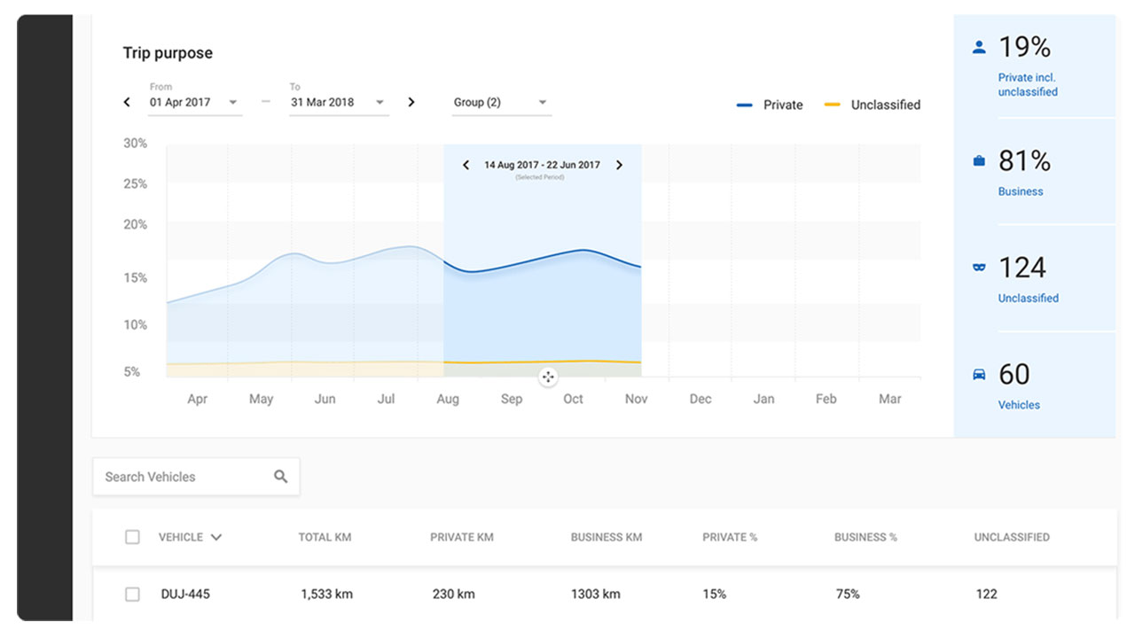Click the search magnifier icon

281,477
